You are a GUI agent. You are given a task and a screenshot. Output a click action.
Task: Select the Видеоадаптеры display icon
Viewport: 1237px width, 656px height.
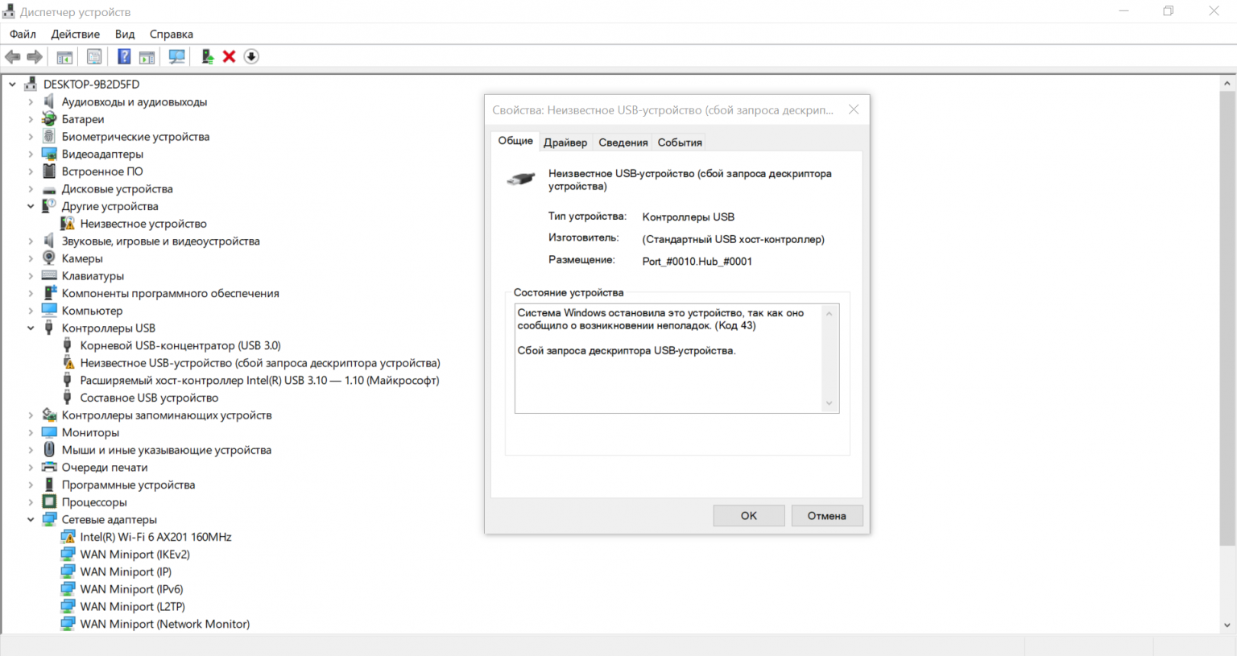pos(49,154)
